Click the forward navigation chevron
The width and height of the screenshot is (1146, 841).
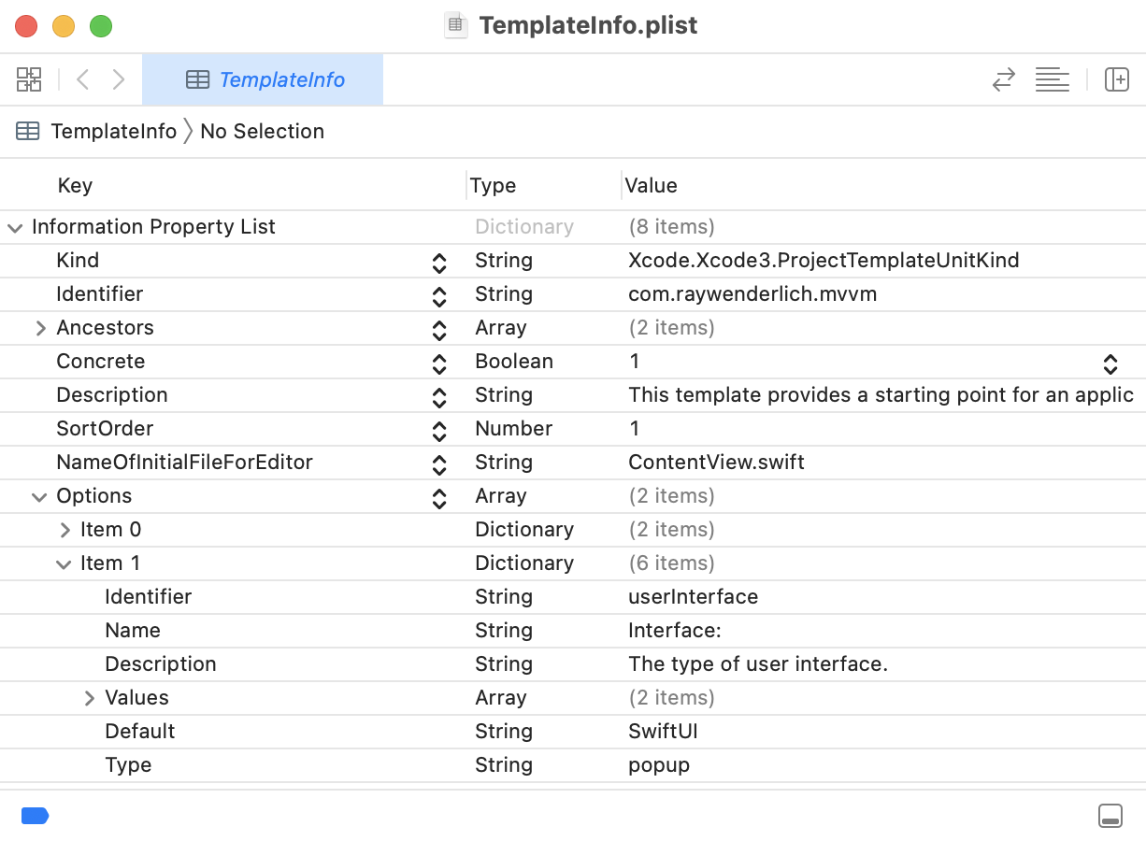tap(119, 79)
